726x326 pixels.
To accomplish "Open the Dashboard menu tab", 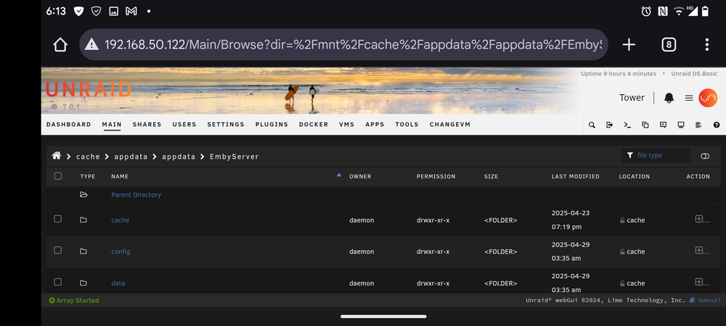I will (x=68, y=125).
